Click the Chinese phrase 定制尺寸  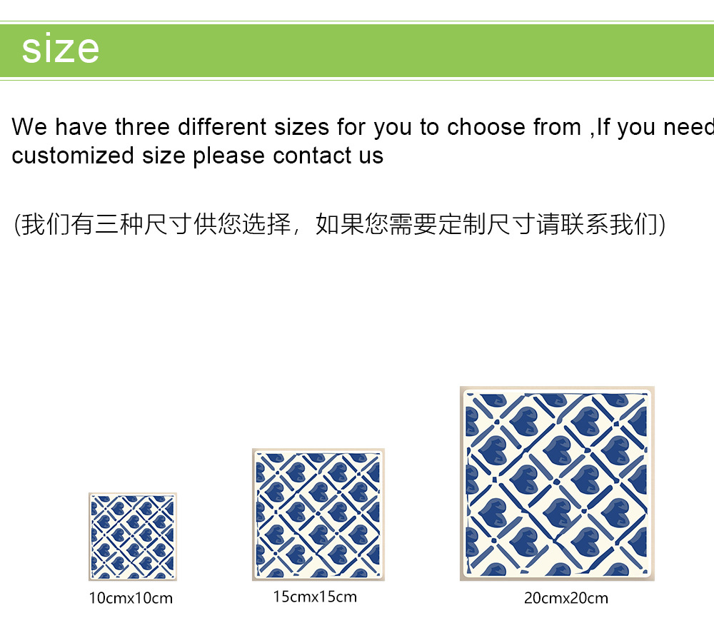[486, 223]
